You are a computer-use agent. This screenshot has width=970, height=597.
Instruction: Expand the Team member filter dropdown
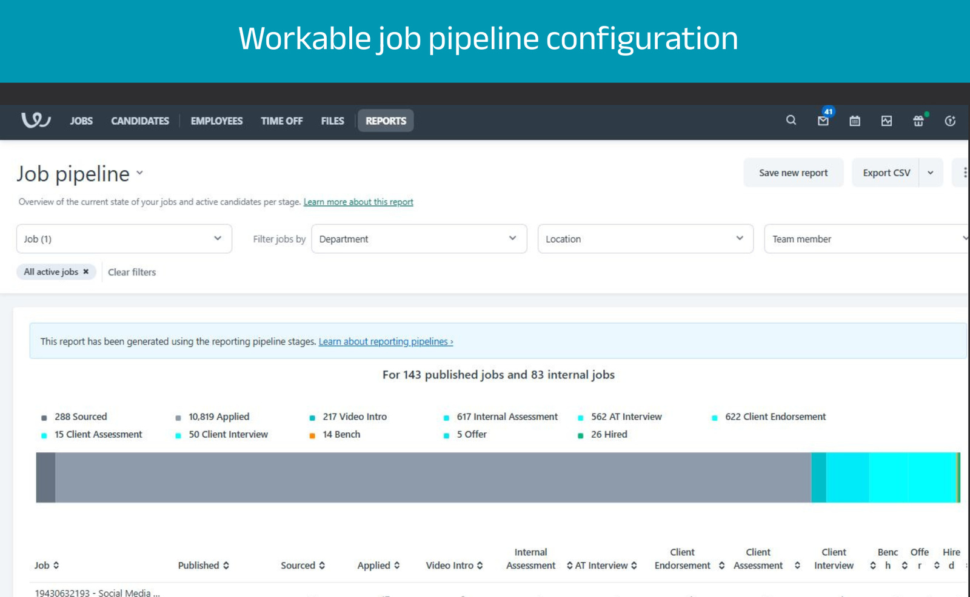pos(867,239)
